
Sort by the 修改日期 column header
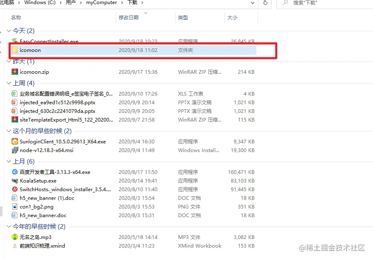click(x=129, y=17)
